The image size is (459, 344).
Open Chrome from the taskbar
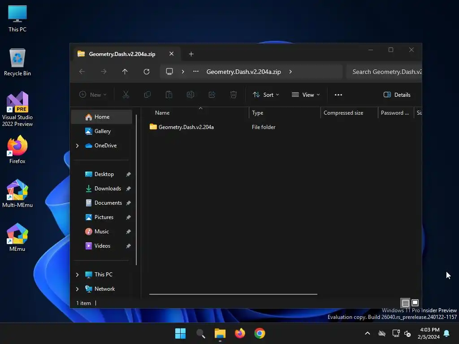click(260, 333)
